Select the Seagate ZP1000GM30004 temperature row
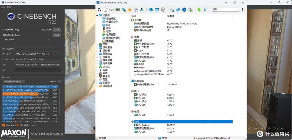This screenshot has width=292, height=140. click(182, 71)
